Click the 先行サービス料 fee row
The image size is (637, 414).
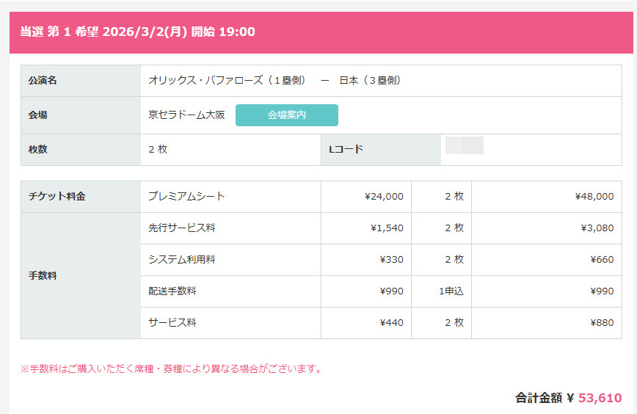(x=181, y=228)
